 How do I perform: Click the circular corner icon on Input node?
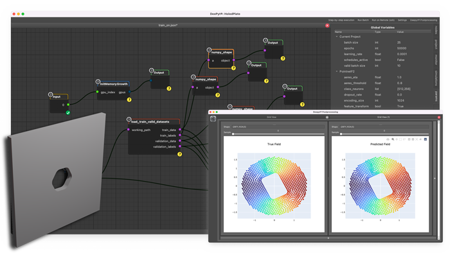pos(51,94)
